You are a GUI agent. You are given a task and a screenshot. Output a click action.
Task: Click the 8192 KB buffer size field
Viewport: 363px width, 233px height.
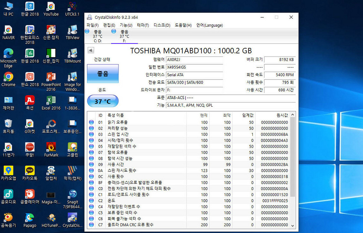[x=280, y=60]
